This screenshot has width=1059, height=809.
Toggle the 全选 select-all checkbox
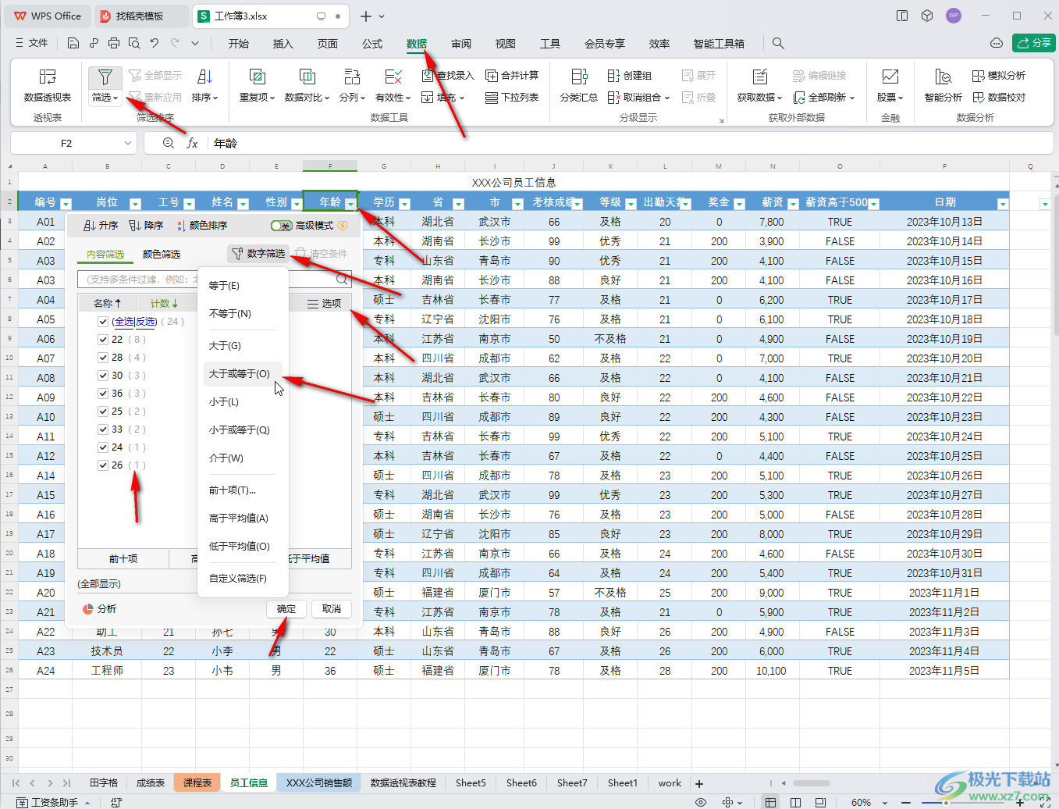coord(103,322)
